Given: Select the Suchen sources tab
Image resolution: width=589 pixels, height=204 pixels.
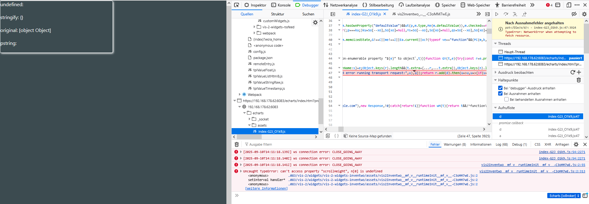Looking at the screenshot, I should pos(308,14).
